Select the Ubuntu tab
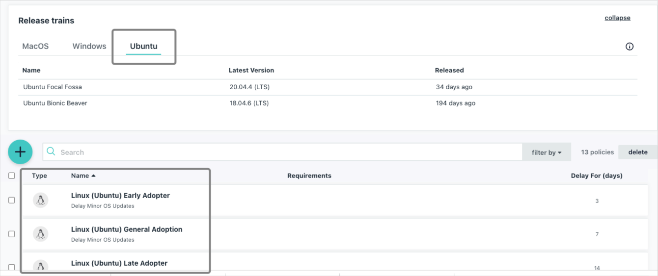This screenshot has height=276, width=658. coord(143,46)
